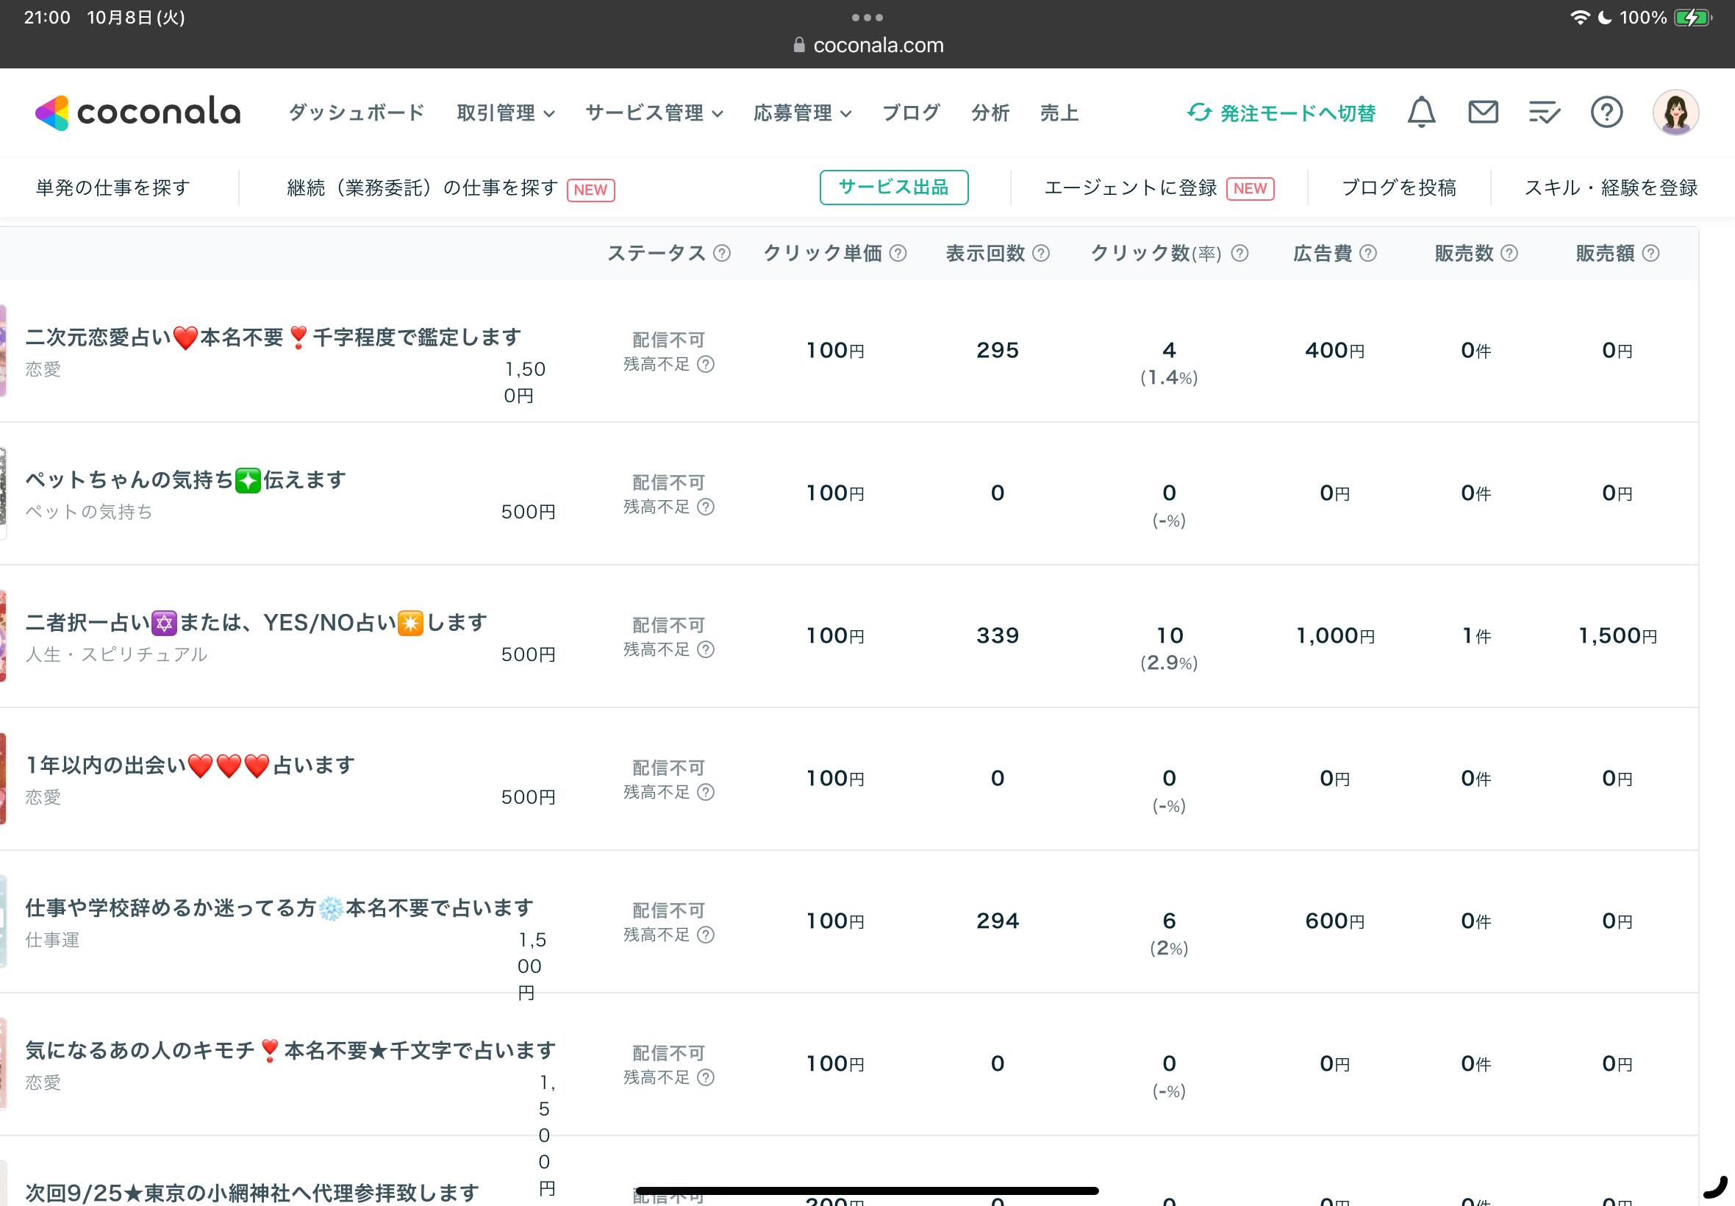Click 残高不足 help icon in 二次元恋愛占い row
This screenshot has height=1206, width=1735.
coord(706,364)
